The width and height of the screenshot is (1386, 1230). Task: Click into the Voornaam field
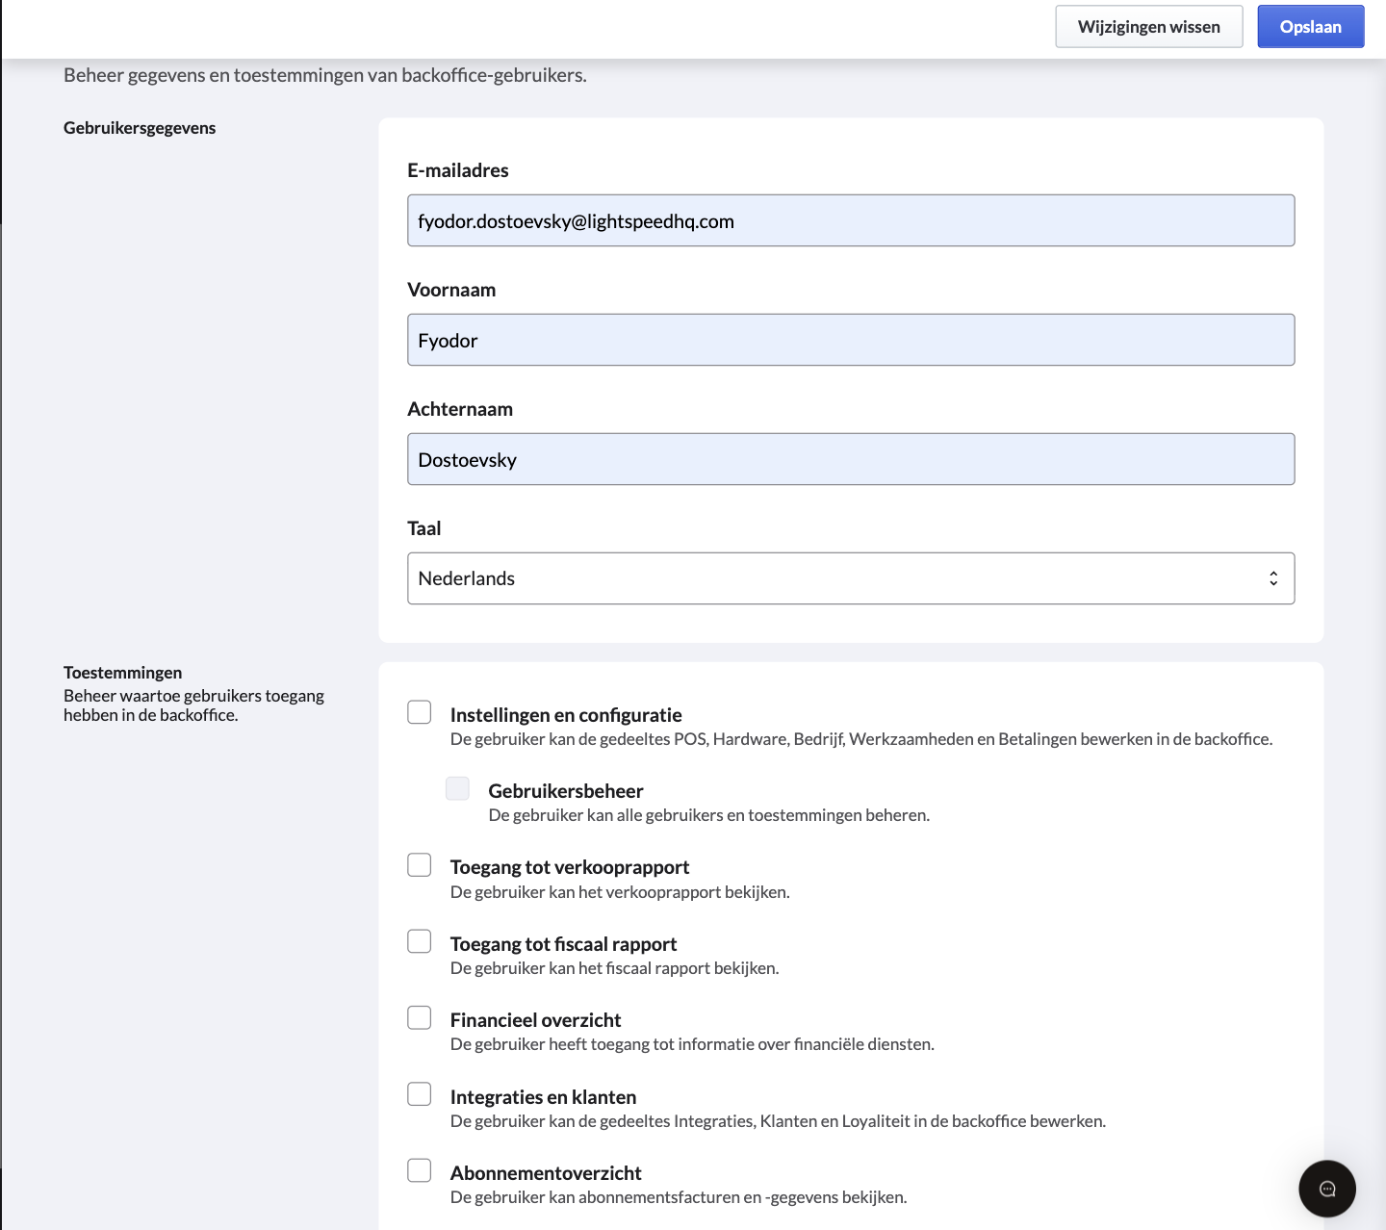(x=851, y=340)
